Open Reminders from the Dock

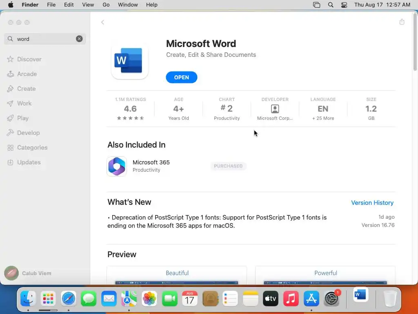point(230,298)
